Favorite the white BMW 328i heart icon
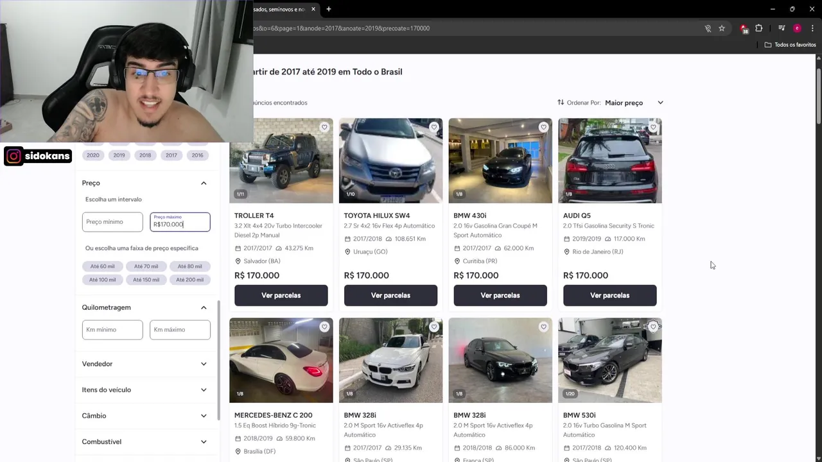Image resolution: width=822 pixels, height=462 pixels. (x=434, y=327)
